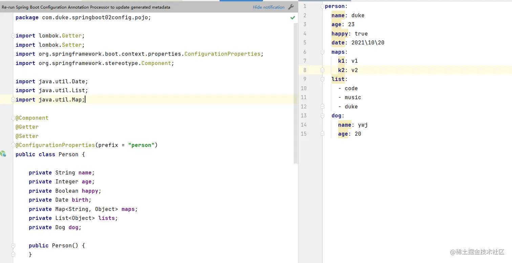
Task: Click the List<Object> lists field
Action: (x=73, y=218)
